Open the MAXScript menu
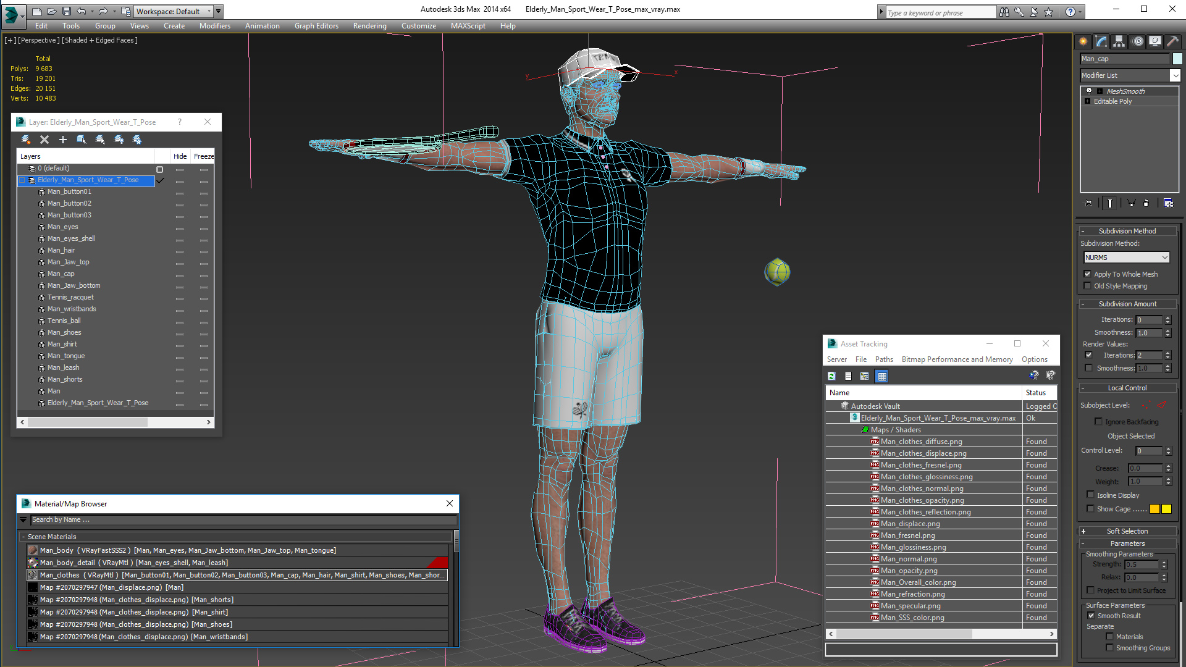1186x667 pixels. (468, 26)
